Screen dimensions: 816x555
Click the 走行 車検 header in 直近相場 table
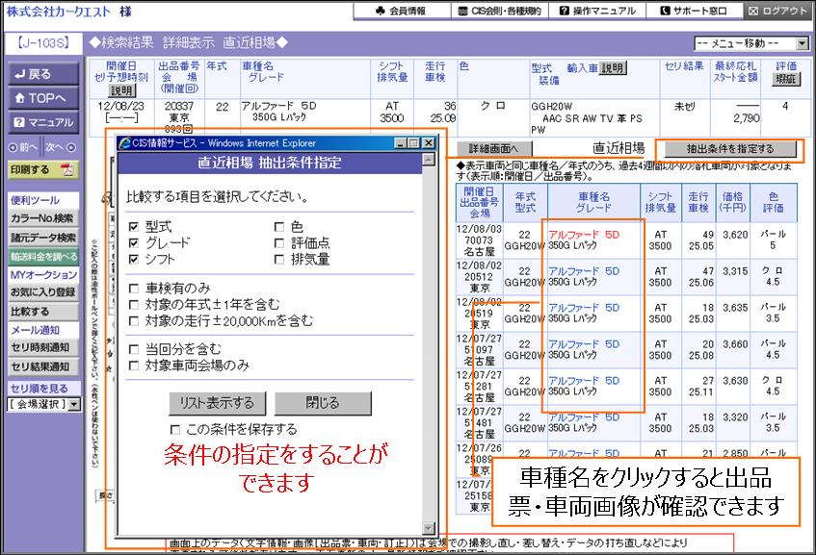click(x=698, y=202)
